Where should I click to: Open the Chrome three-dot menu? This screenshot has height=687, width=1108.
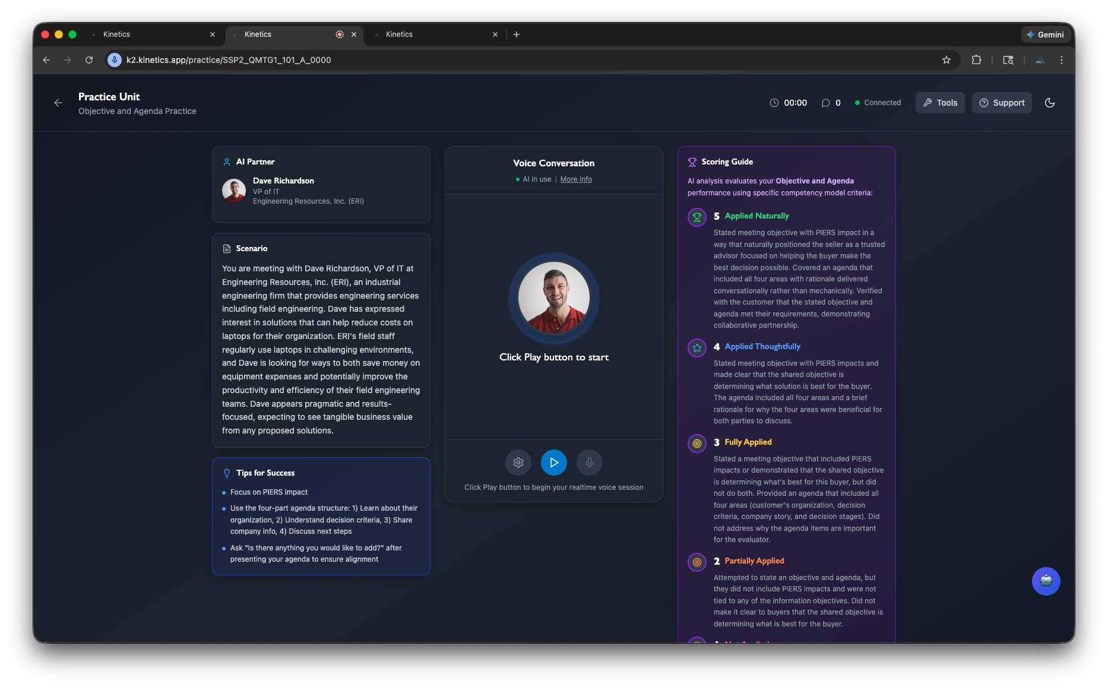1062,60
